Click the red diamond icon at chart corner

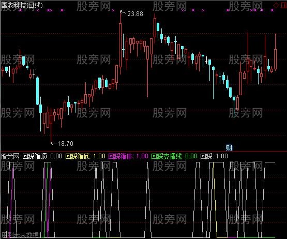(x=276, y=5)
